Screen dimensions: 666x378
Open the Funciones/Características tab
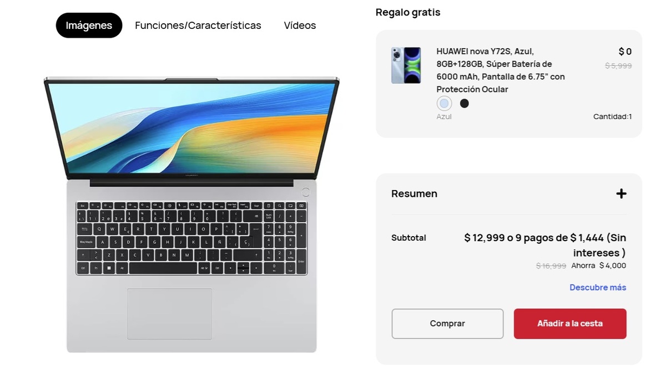[x=198, y=25]
